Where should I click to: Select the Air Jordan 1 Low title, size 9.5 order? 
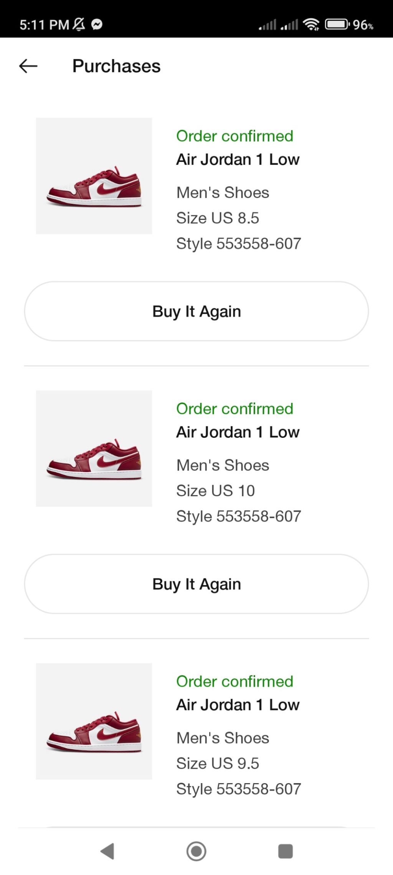coord(238,705)
